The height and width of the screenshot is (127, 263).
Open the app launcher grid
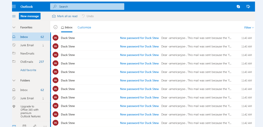(x=14, y=7)
